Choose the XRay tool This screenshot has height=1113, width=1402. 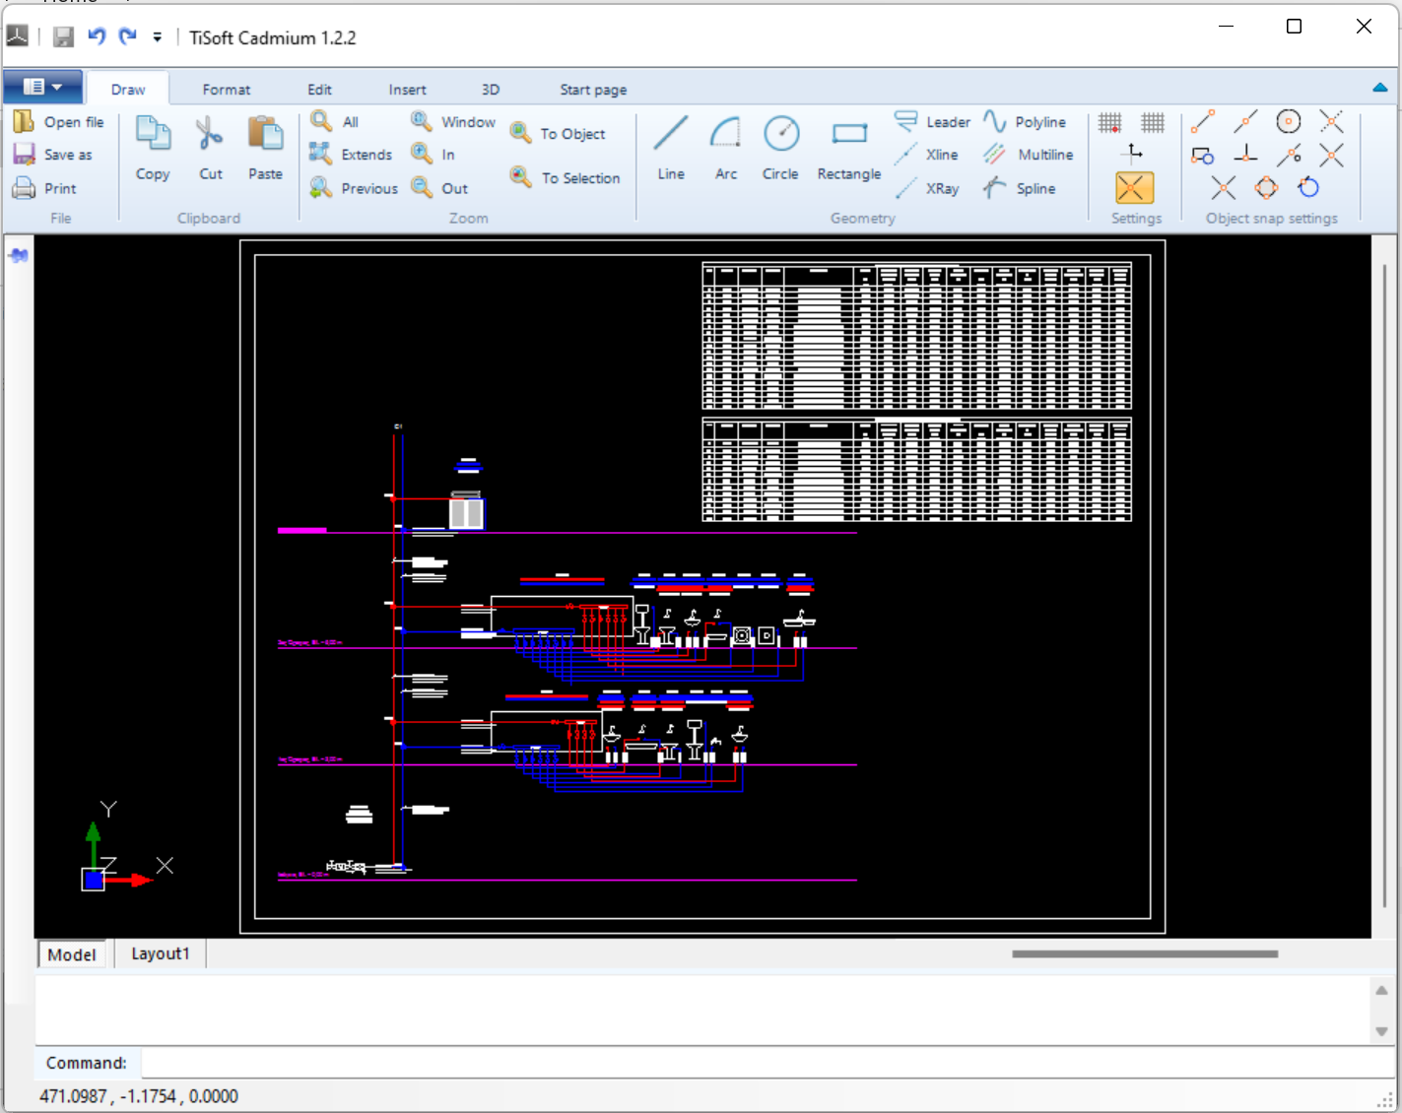point(926,188)
